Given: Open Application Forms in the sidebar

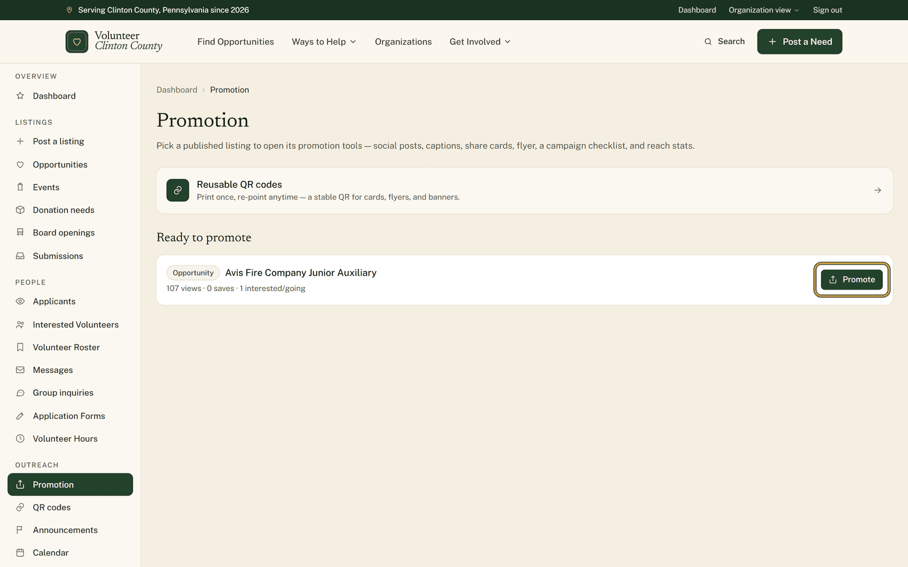Looking at the screenshot, I should tap(70, 416).
